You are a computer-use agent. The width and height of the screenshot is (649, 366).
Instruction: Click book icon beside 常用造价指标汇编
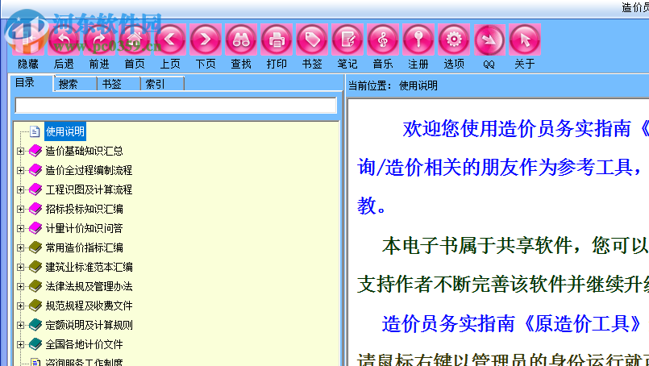point(35,247)
